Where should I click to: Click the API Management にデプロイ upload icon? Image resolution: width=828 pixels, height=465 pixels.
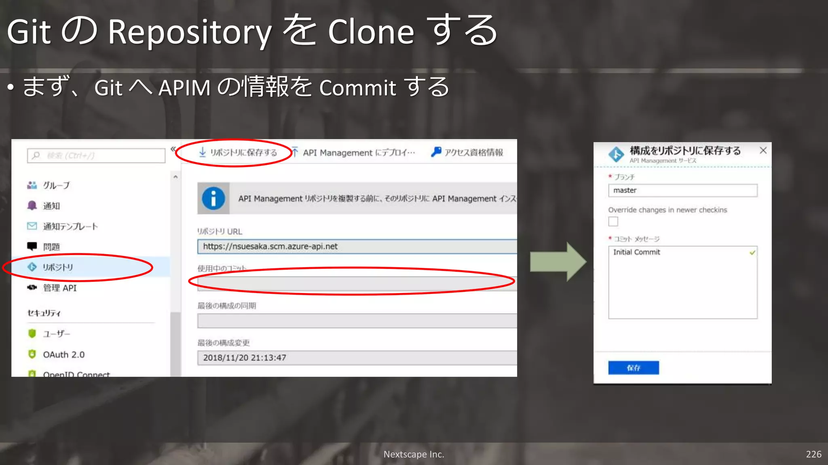[295, 152]
